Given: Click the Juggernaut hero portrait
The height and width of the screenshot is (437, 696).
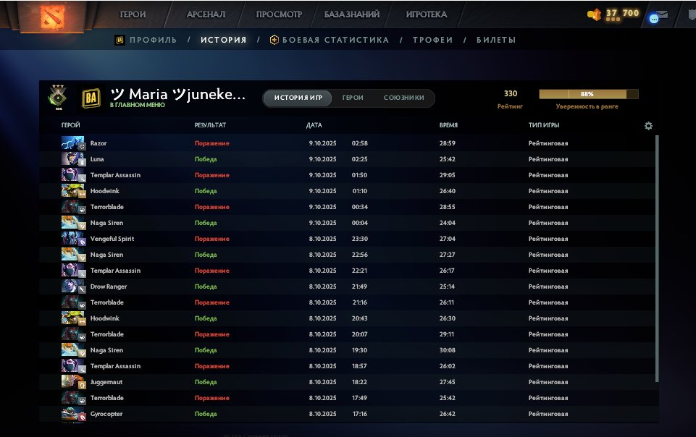Looking at the screenshot, I should 72,382.
